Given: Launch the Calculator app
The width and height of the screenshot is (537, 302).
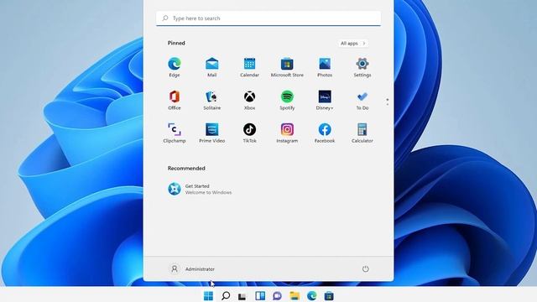Looking at the screenshot, I should coord(362,133).
